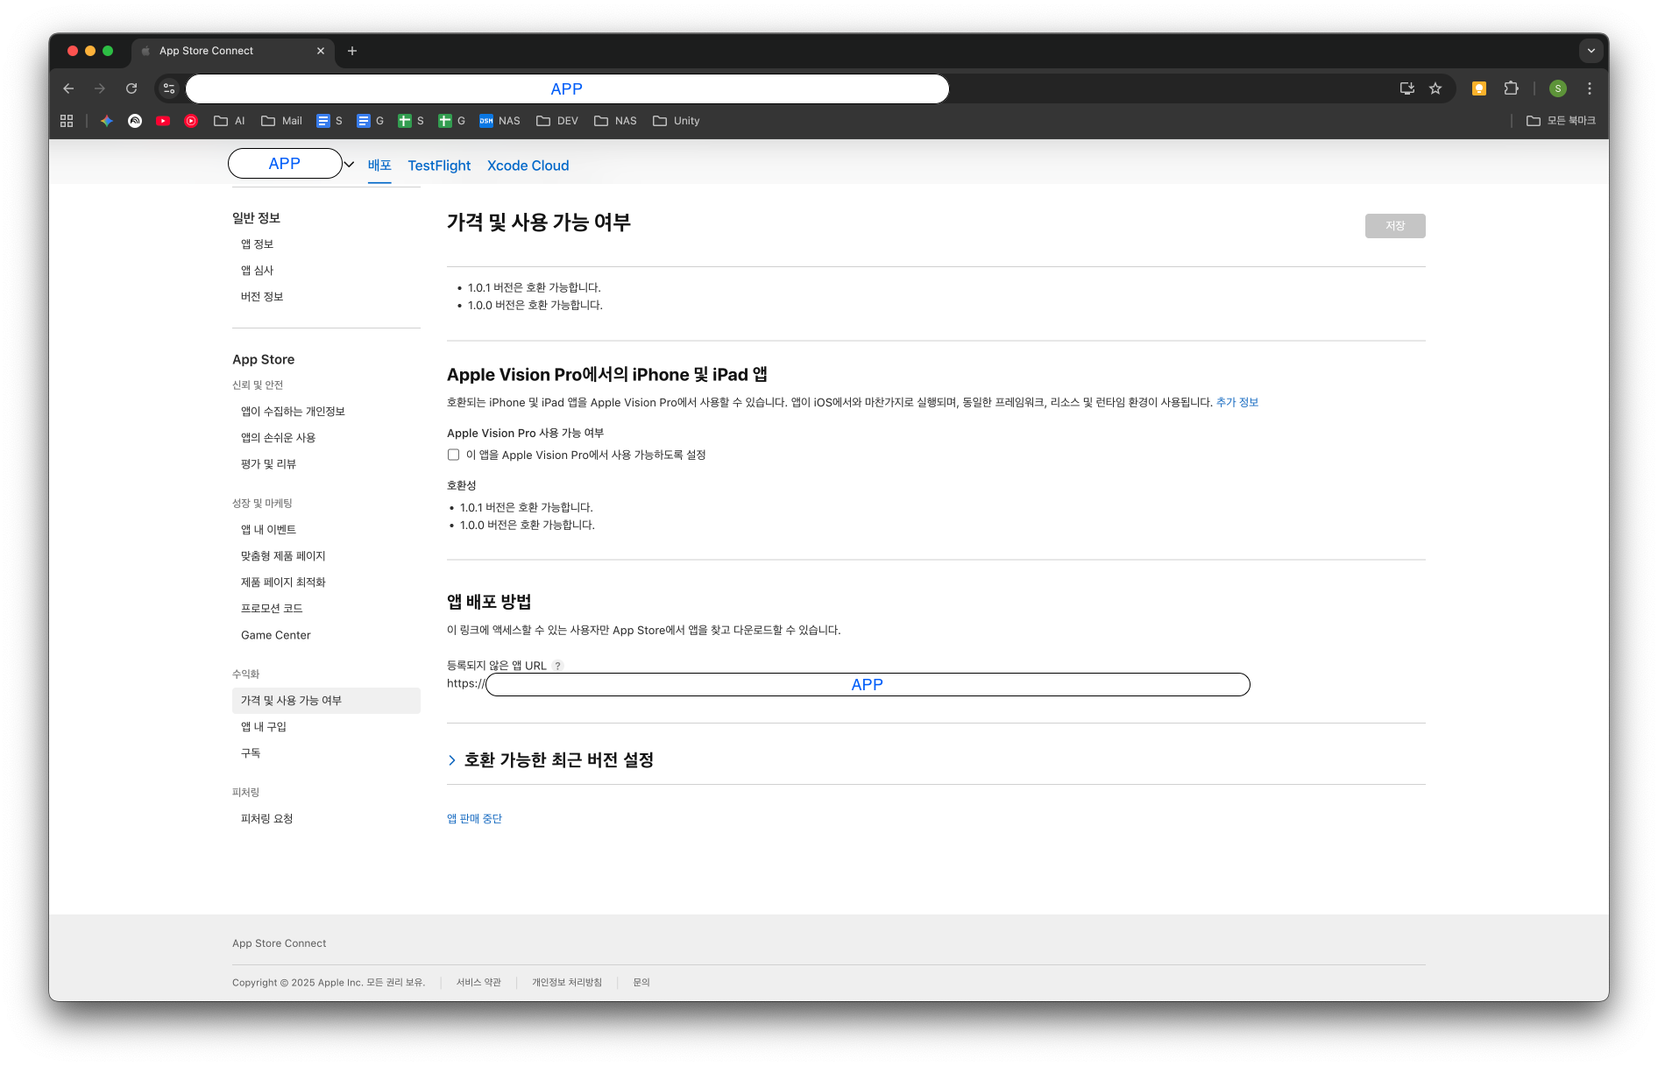Viewport: 1658px width, 1066px height.
Task: Open 버전 정보 in the sidebar
Action: coord(262,297)
